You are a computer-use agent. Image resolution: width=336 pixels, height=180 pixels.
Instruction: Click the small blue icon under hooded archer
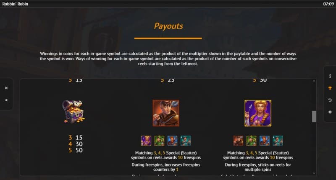(x=172, y=141)
